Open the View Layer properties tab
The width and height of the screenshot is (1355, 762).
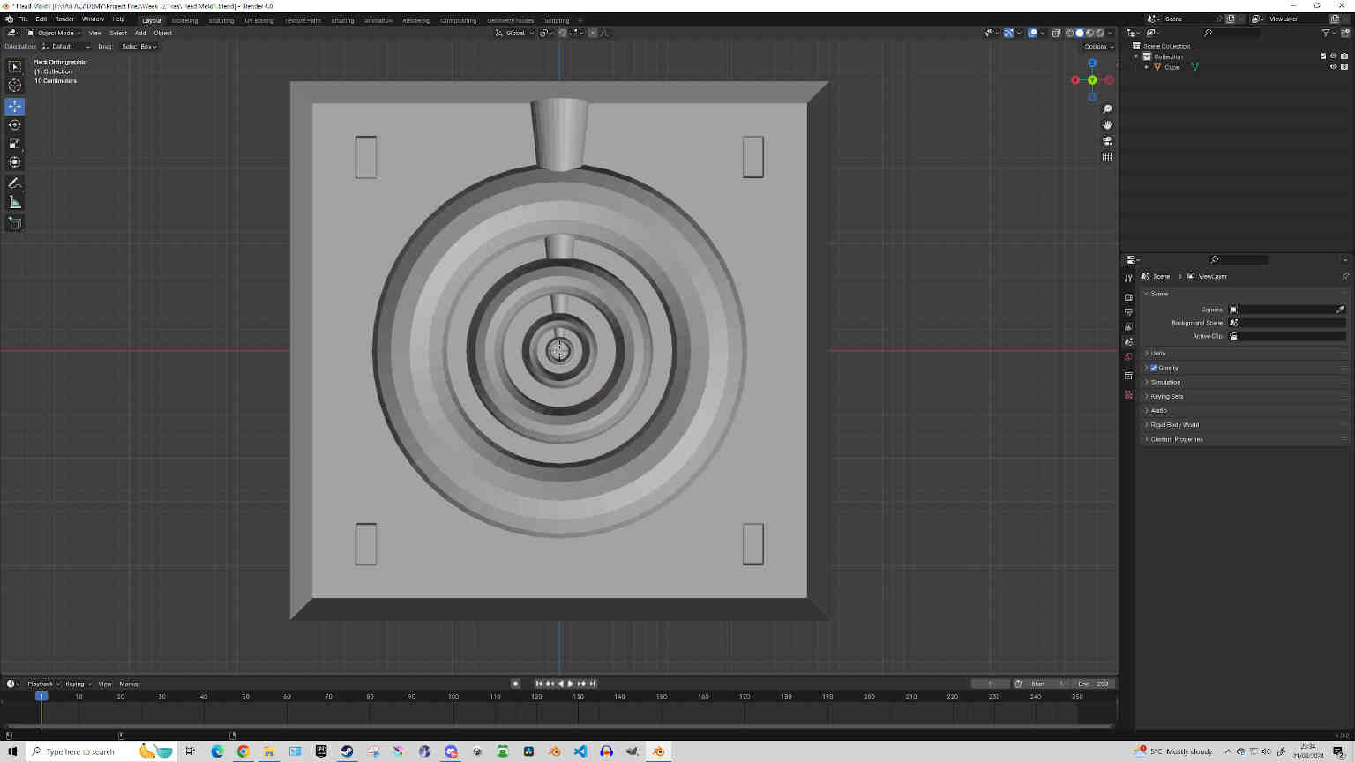point(1128,327)
